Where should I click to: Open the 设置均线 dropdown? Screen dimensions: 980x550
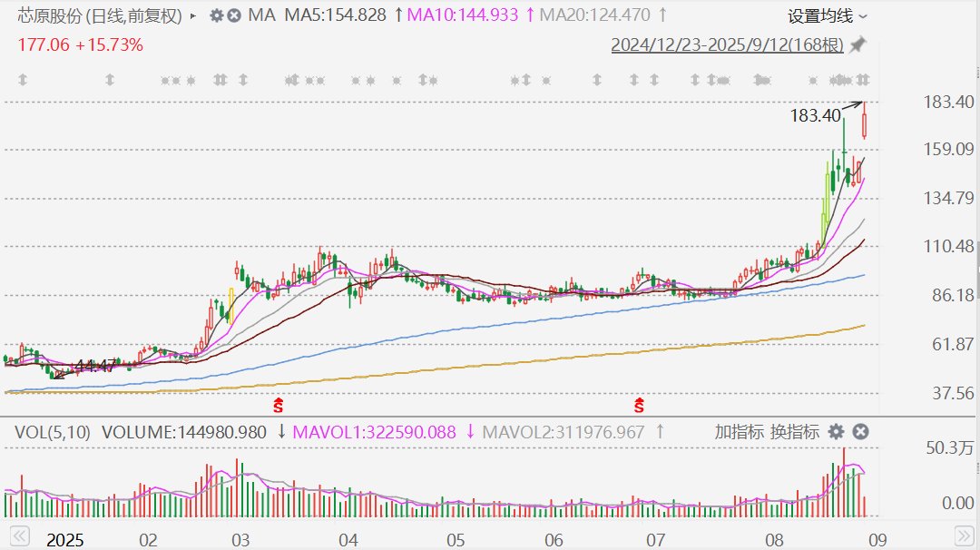coord(828,15)
